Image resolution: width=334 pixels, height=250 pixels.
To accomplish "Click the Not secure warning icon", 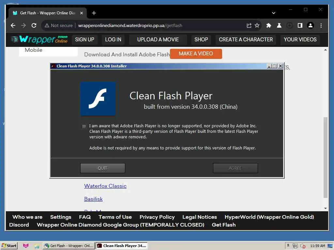I will pos(47,25).
